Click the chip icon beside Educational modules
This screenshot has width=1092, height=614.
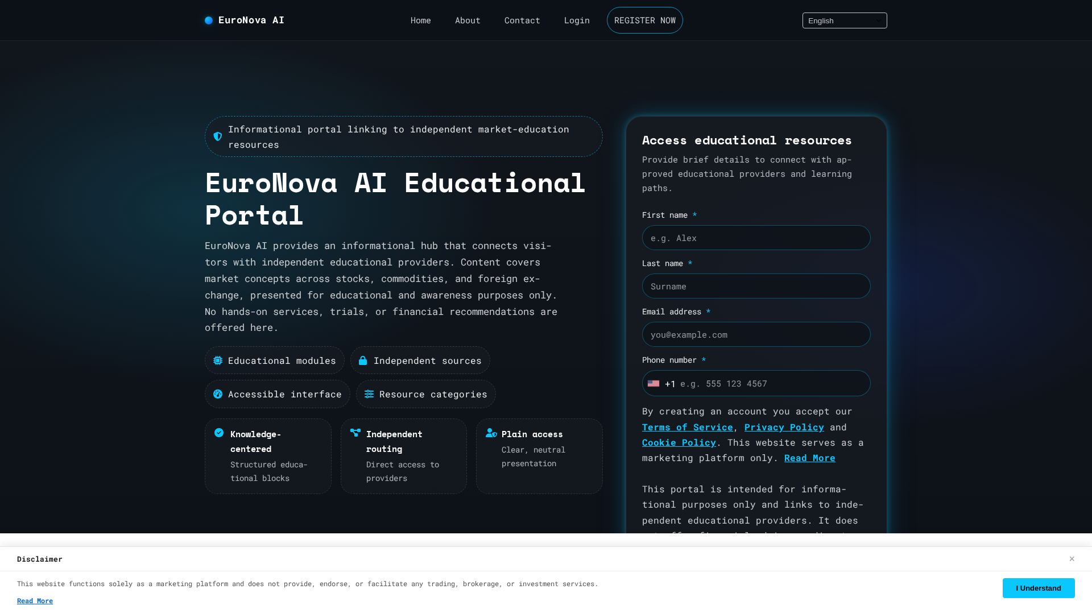(x=218, y=360)
